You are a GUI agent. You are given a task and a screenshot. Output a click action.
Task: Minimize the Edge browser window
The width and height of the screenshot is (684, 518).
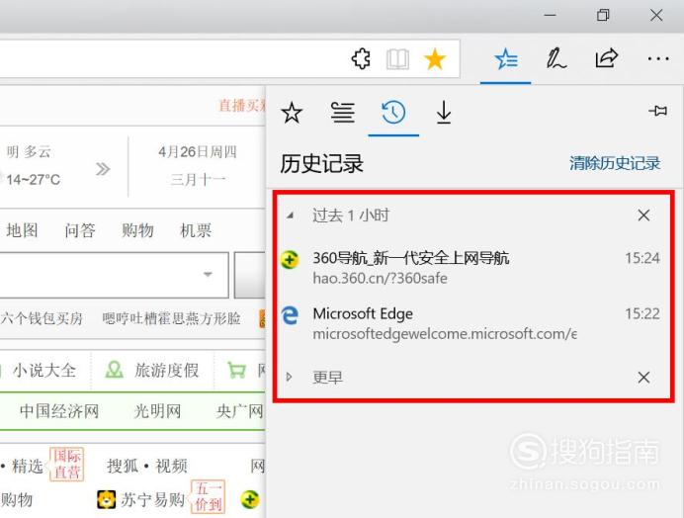[551, 15]
